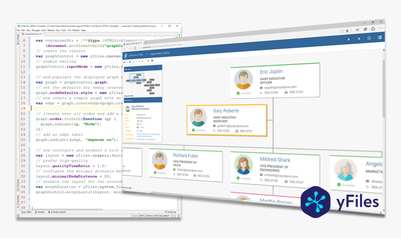Viewport: 401px width, 238px height.
Task: Click the info icon in blue header
Action: tap(369, 38)
